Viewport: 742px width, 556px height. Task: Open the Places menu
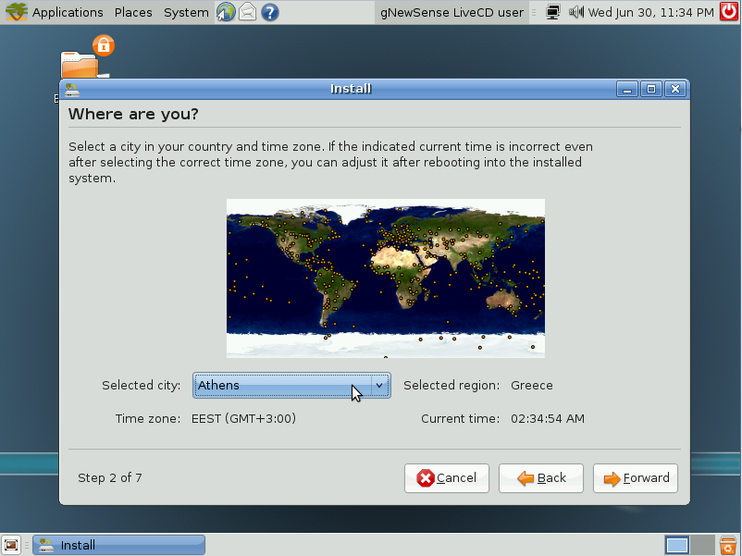[x=133, y=12]
